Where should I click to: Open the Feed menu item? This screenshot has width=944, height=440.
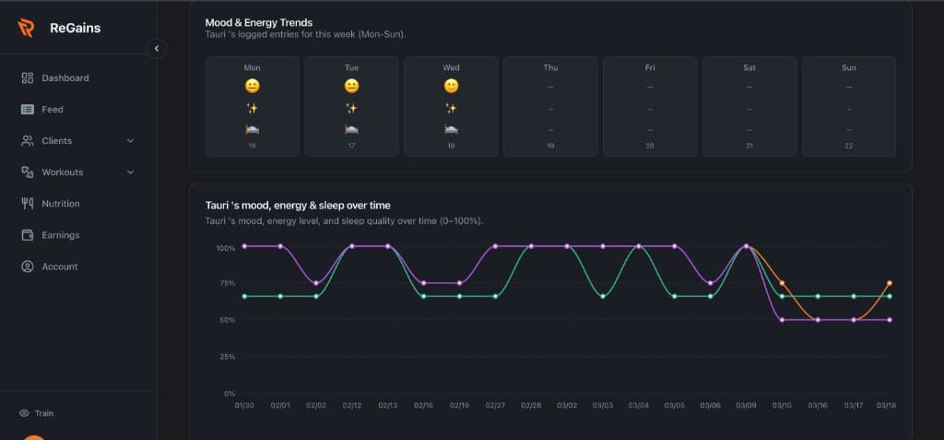53,110
